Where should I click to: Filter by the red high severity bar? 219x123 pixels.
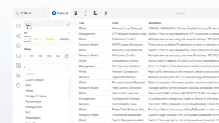[64, 39]
